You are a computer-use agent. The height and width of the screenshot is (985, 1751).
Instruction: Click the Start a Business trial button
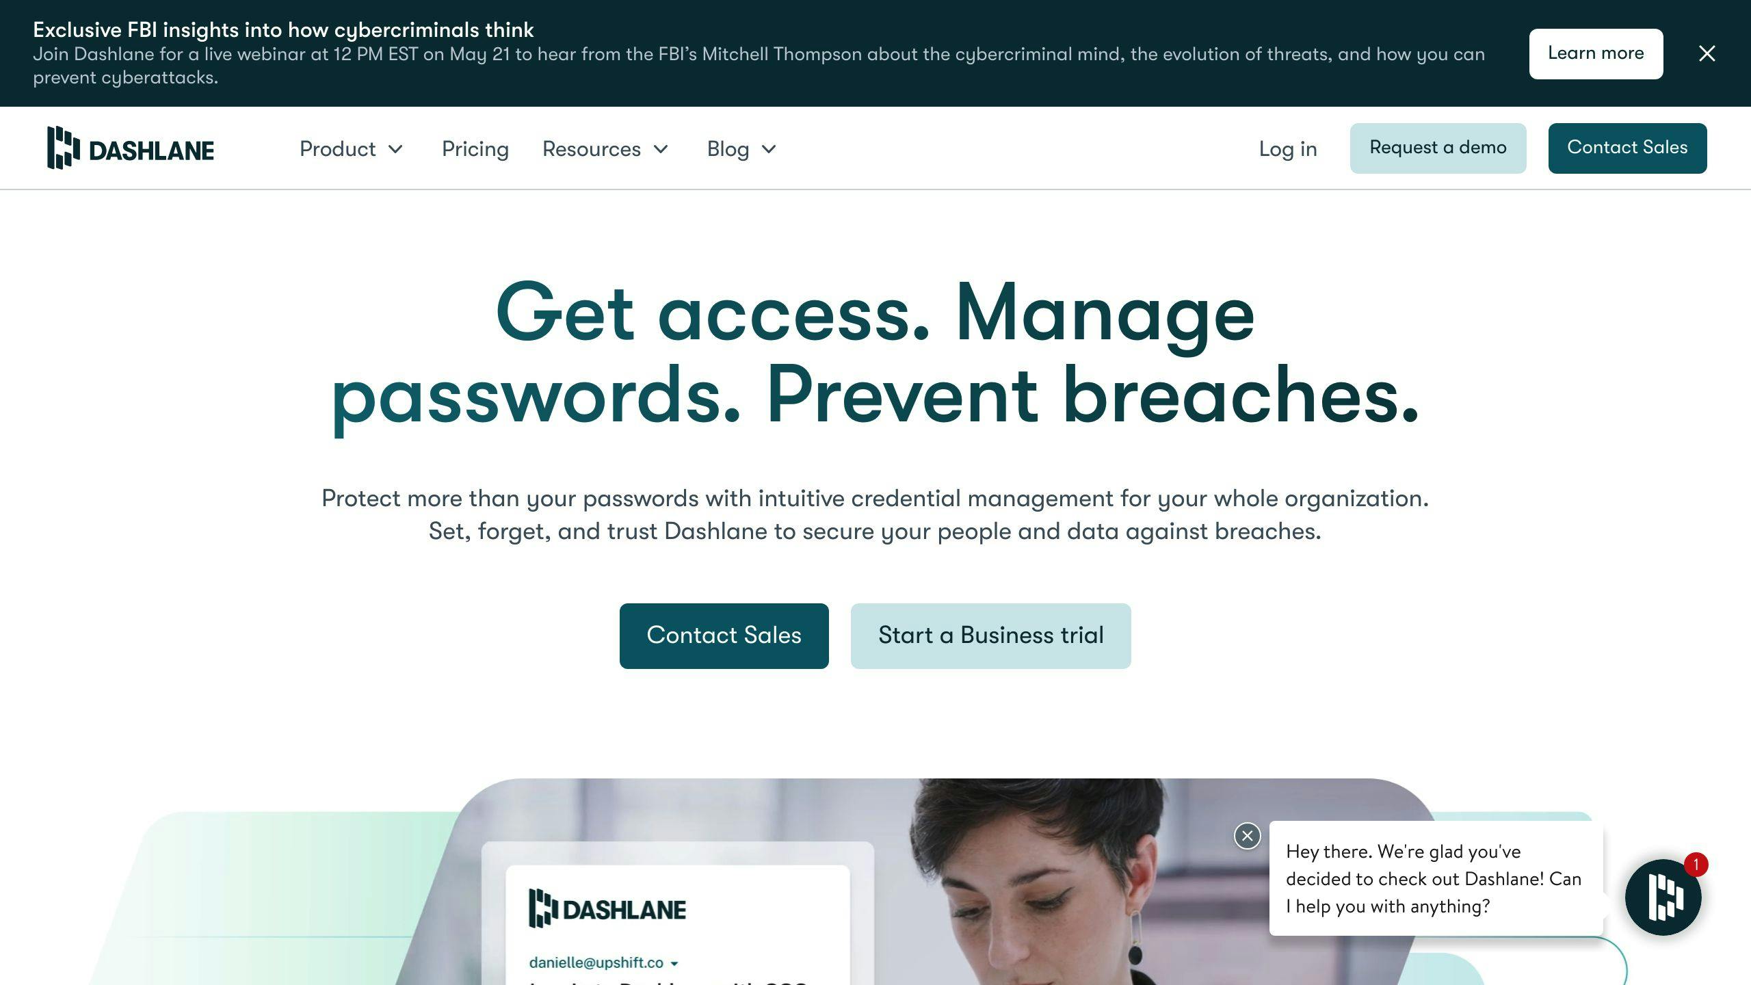click(x=991, y=635)
